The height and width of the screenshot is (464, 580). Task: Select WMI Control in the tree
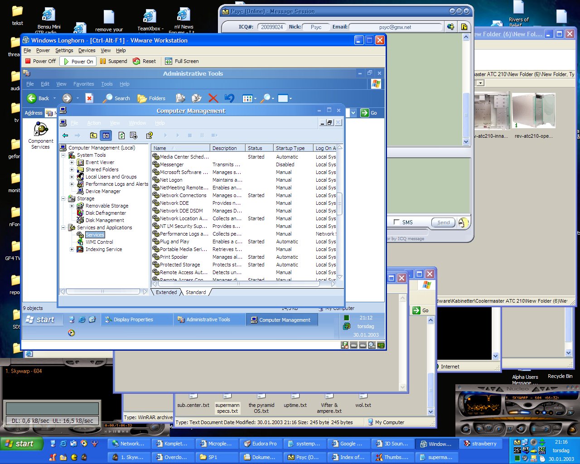(99, 242)
